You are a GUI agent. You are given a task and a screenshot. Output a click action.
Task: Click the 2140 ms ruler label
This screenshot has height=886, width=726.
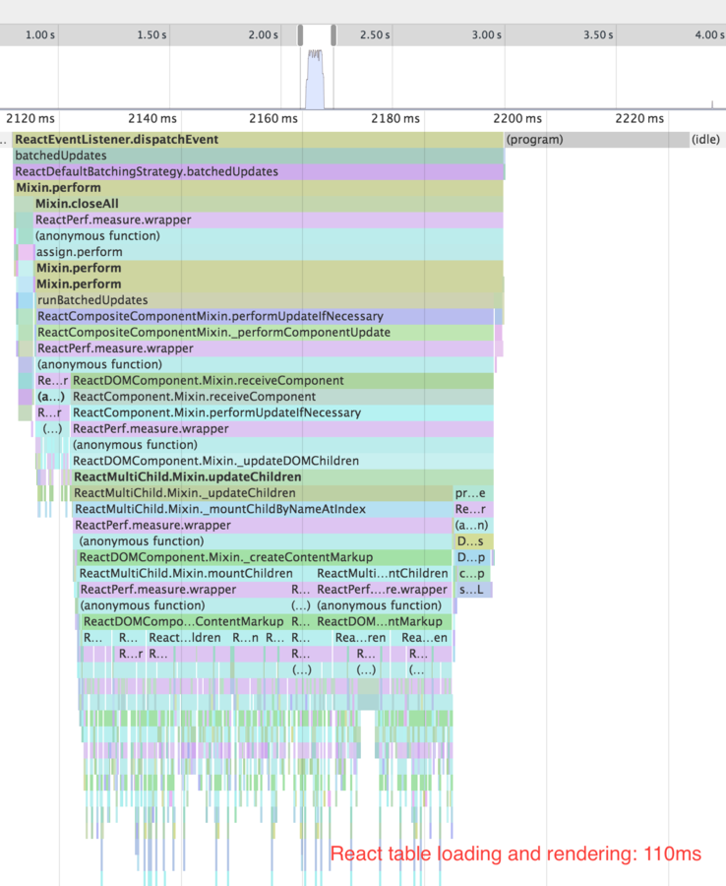152,119
